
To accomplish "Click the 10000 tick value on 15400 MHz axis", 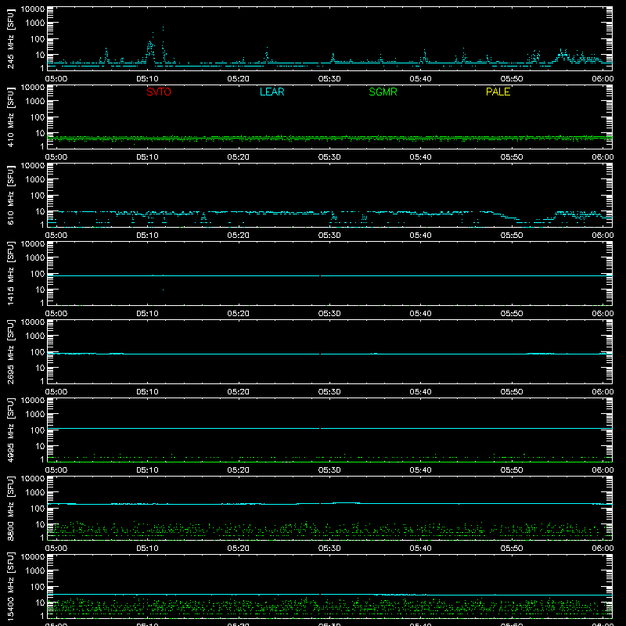I will 33,557.
